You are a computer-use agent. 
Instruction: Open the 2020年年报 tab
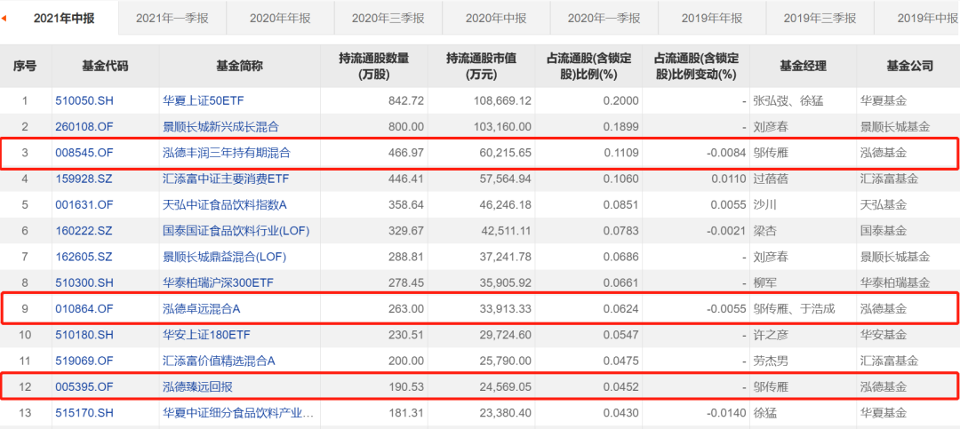280,17
